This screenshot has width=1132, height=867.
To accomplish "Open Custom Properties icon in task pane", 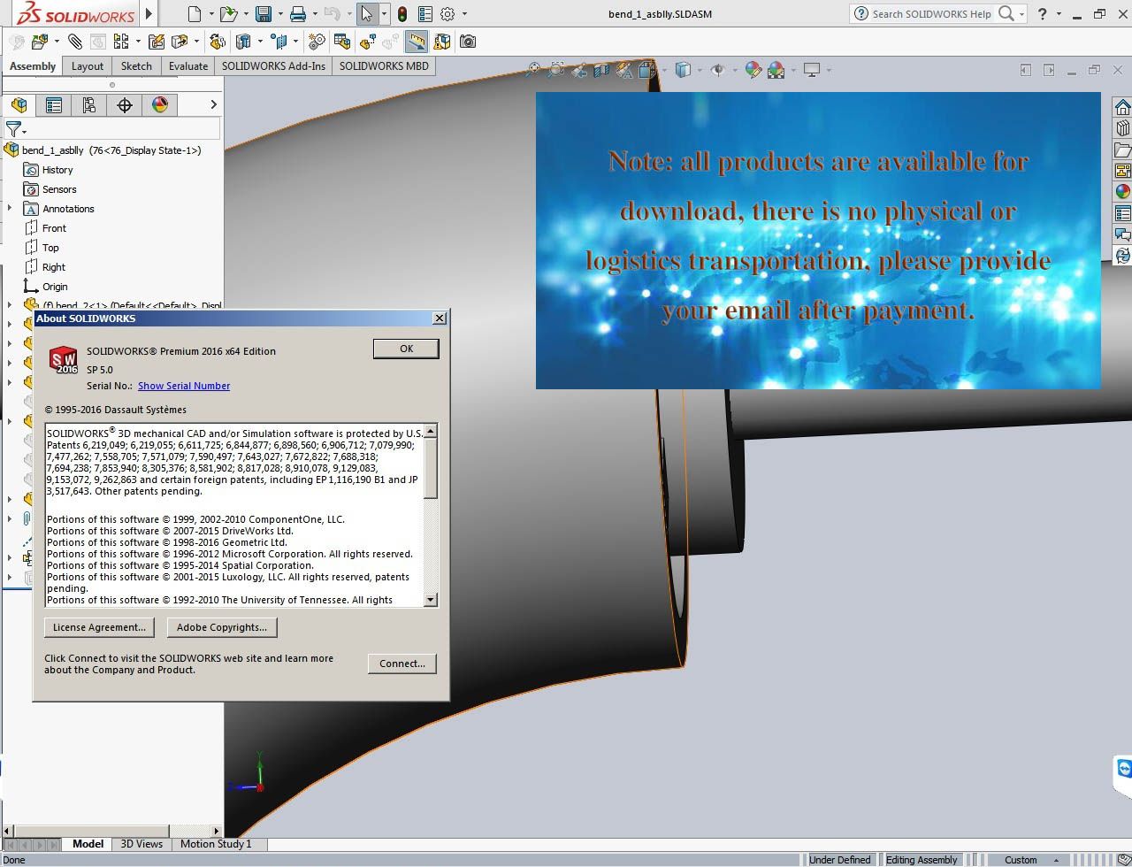I will click(x=1122, y=213).
